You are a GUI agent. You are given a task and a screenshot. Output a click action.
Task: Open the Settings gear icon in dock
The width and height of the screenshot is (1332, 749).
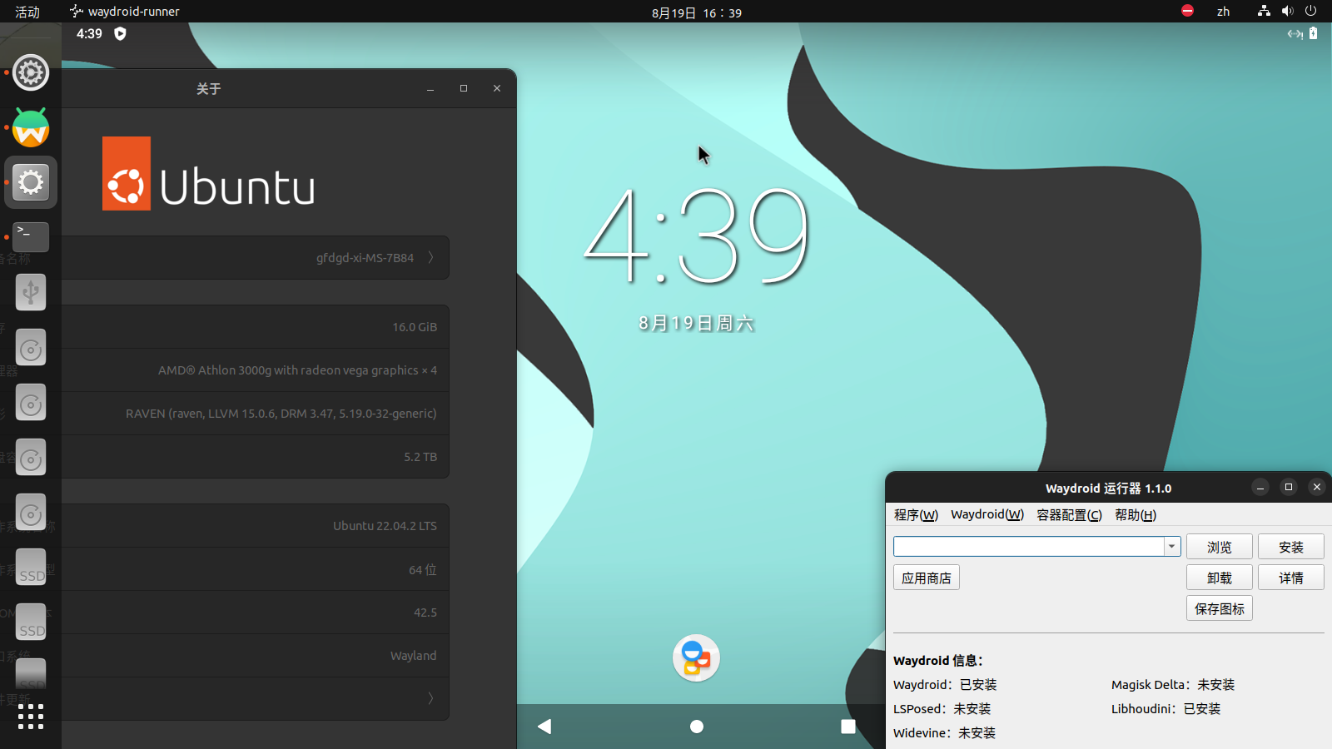31,182
